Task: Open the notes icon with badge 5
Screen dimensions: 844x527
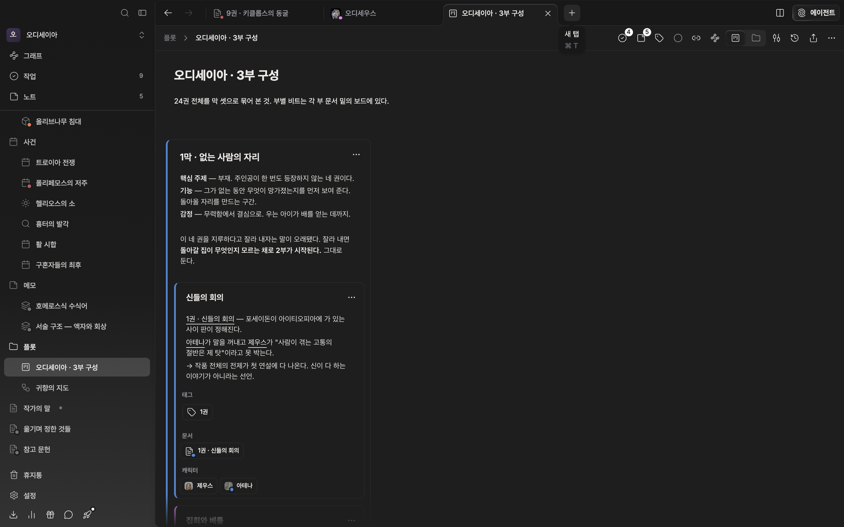Action: point(641,38)
